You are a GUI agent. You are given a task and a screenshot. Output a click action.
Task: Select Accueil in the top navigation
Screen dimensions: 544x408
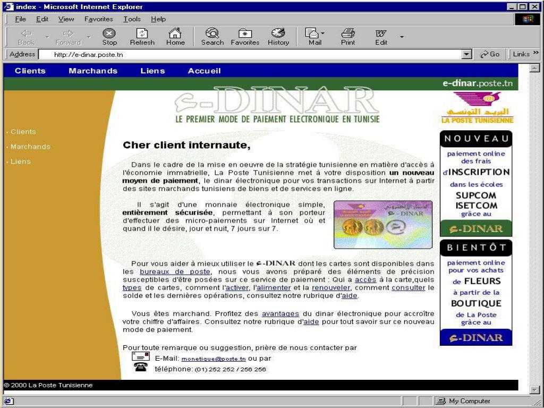(205, 71)
